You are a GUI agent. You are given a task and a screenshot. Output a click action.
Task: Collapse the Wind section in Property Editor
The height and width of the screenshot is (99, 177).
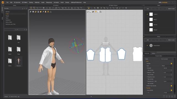pyautogui.click(x=145, y=61)
